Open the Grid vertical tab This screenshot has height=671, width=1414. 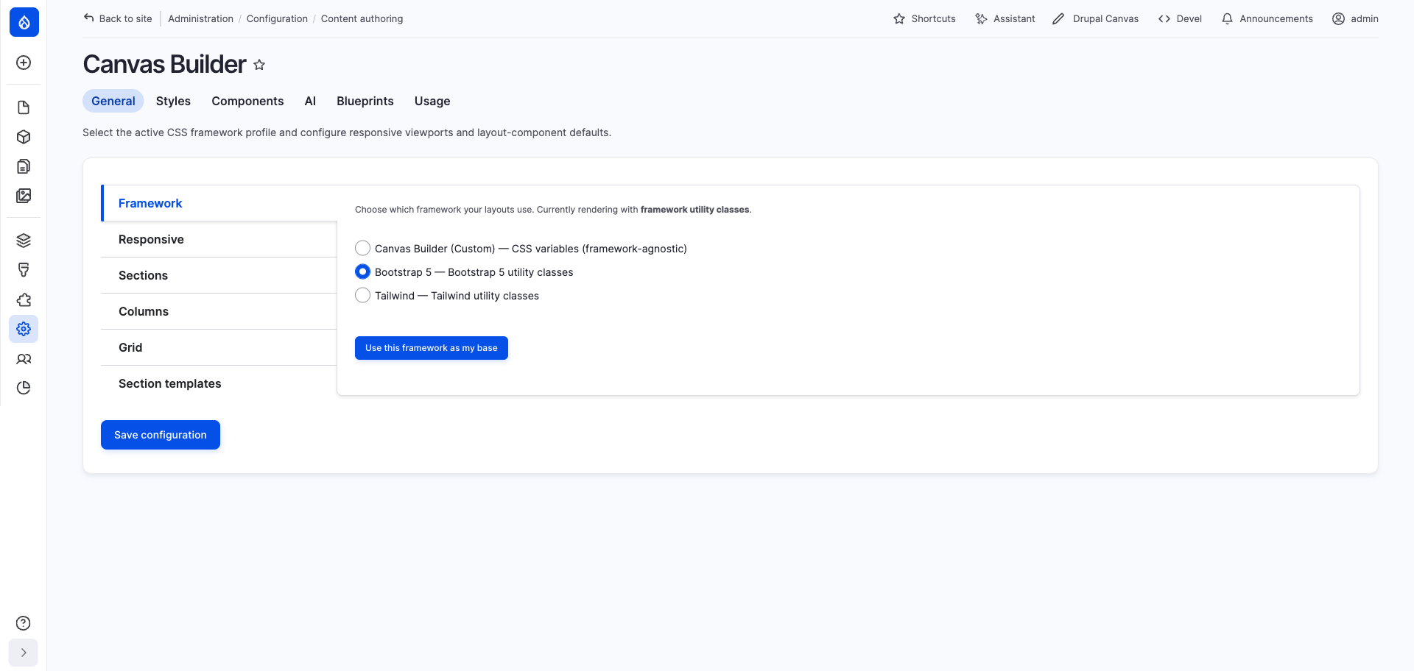pyautogui.click(x=219, y=347)
